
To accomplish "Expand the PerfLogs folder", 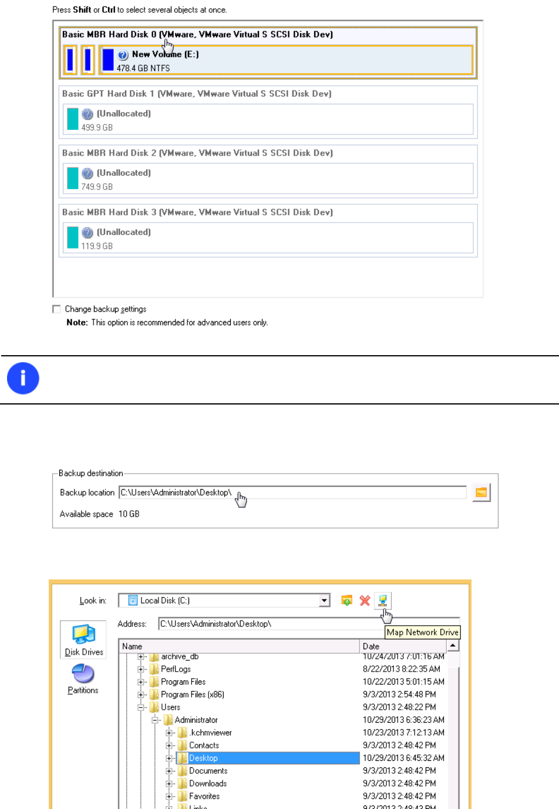I will coord(141,669).
